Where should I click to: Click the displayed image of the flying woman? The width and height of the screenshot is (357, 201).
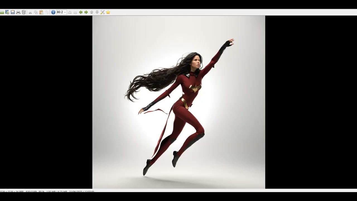point(178,102)
